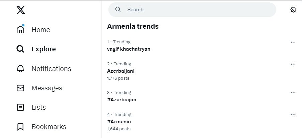The image size is (302, 138).
Task: Open Notifications bell icon
Action: click(20, 69)
